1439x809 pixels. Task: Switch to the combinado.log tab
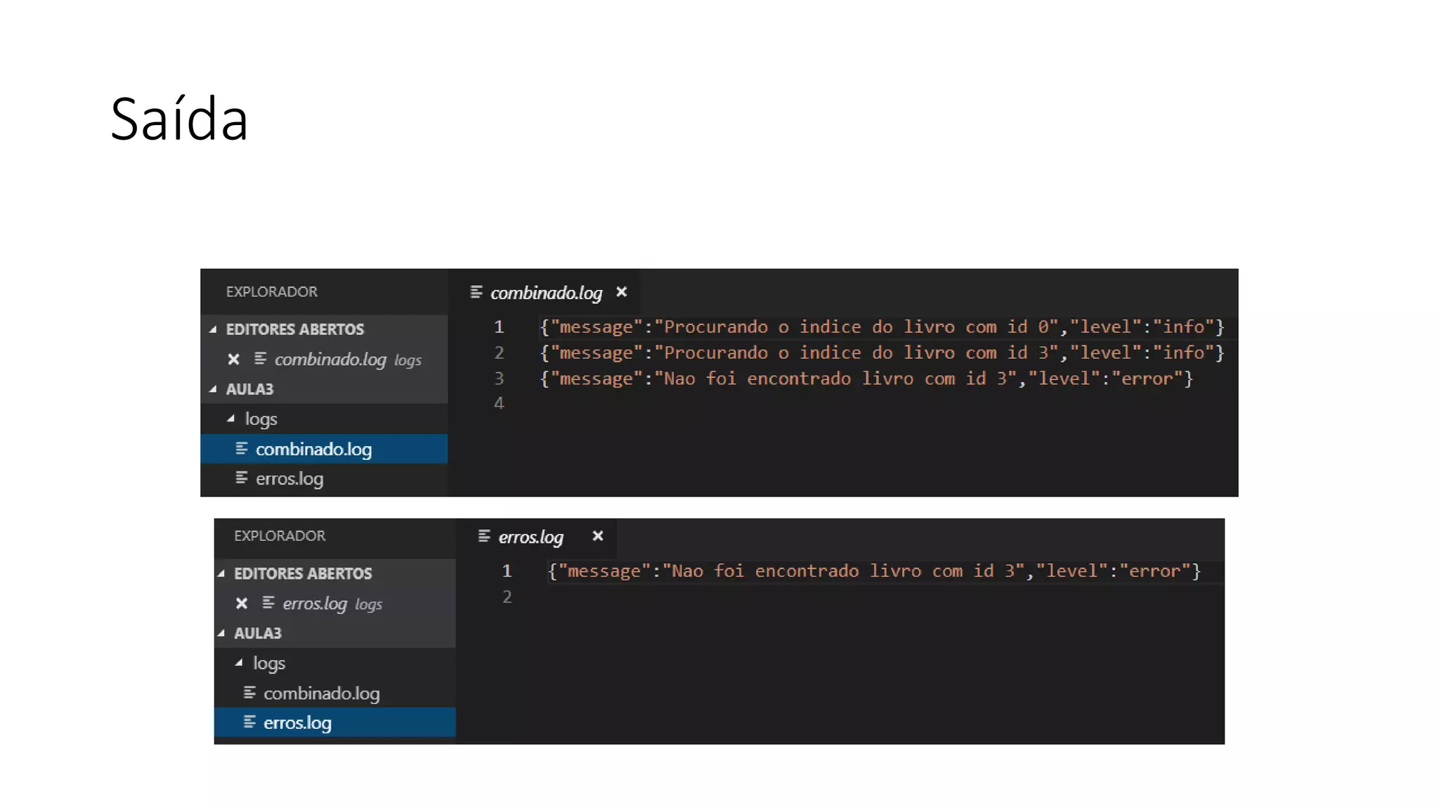(x=546, y=293)
